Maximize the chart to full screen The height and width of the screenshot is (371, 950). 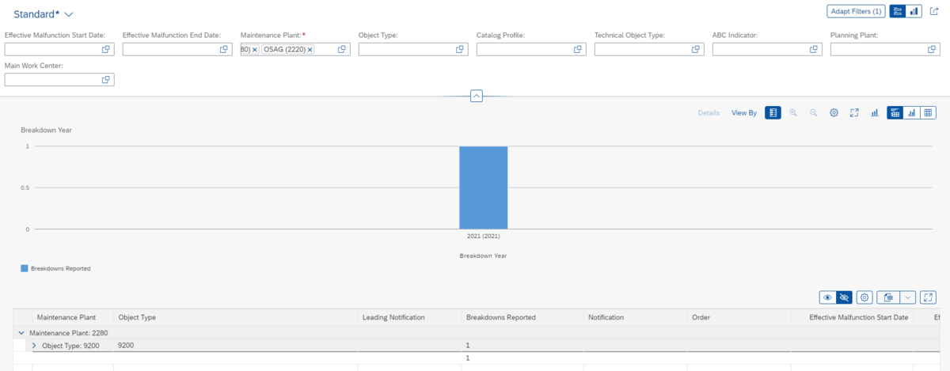pyautogui.click(x=854, y=113)
